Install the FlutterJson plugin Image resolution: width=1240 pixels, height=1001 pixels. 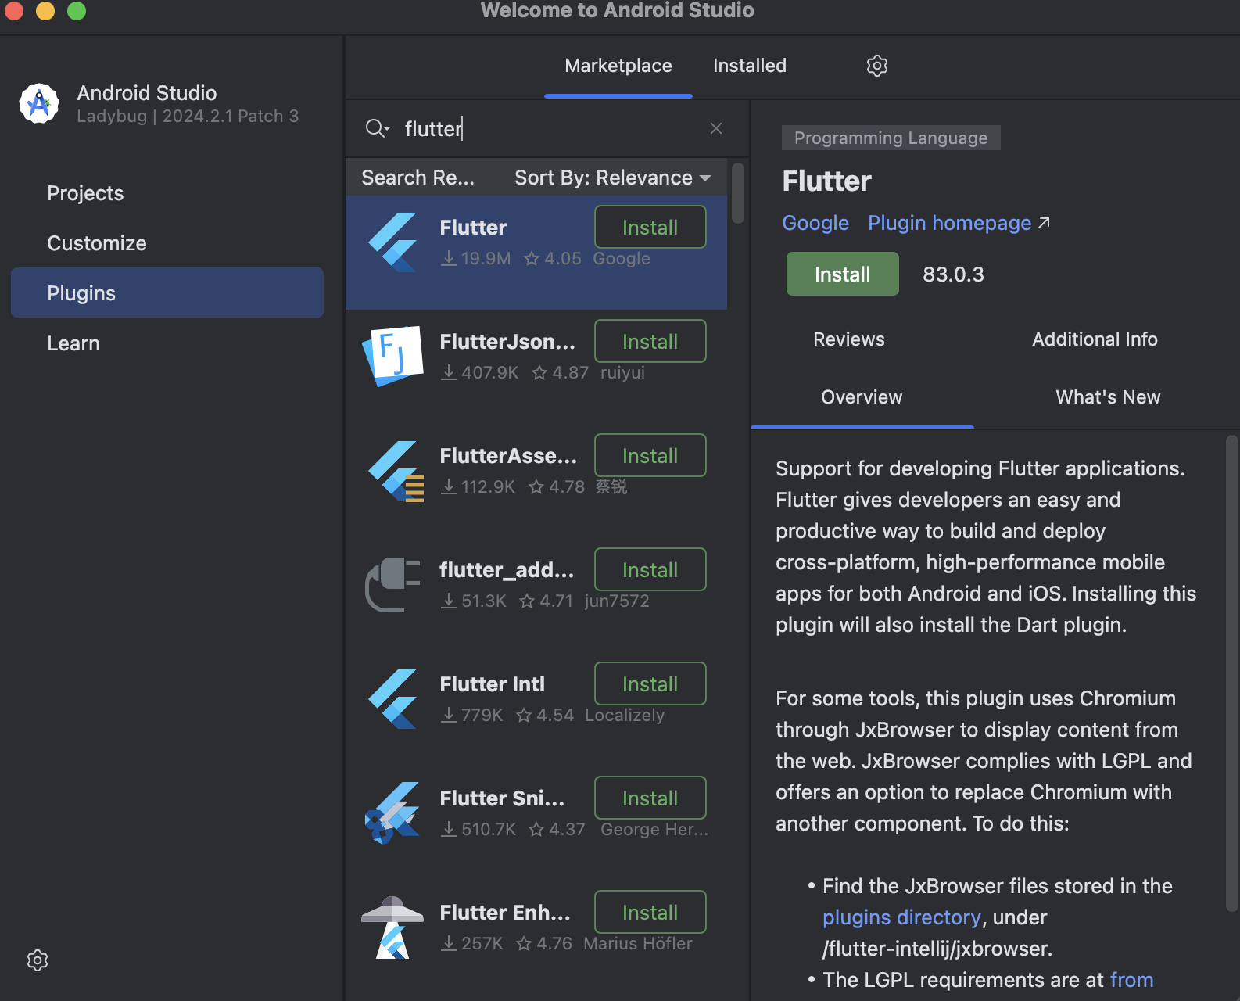click(650, 341)
